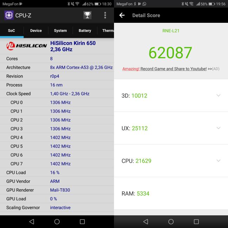Tap the RNE-L21 device name
The height and width of the screenshot is (228, 228).
coord(171,31)
